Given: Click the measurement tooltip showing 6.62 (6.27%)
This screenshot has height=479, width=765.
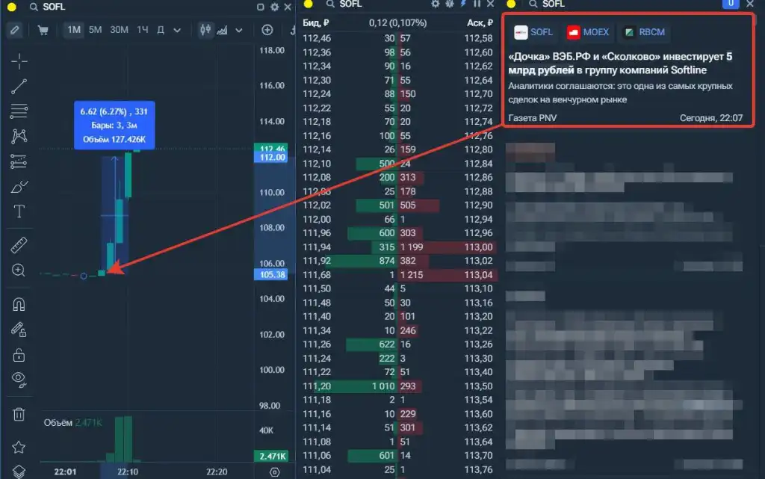Looking at the screenshot, I should [x=114, y=126].
